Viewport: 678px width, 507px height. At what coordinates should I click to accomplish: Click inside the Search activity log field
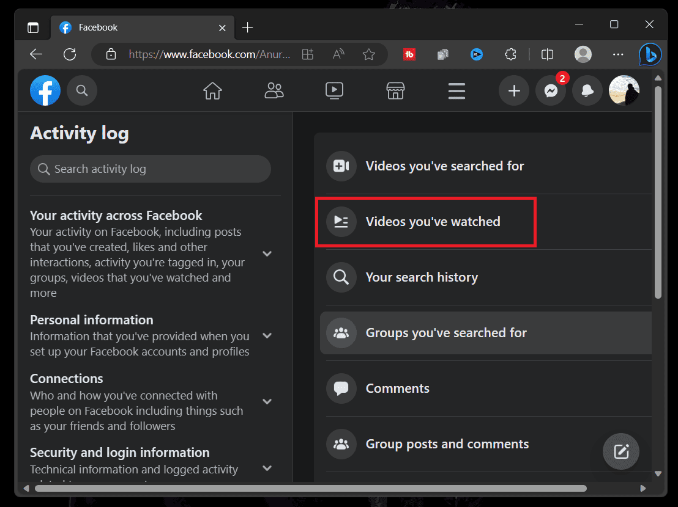coord(151,169)
